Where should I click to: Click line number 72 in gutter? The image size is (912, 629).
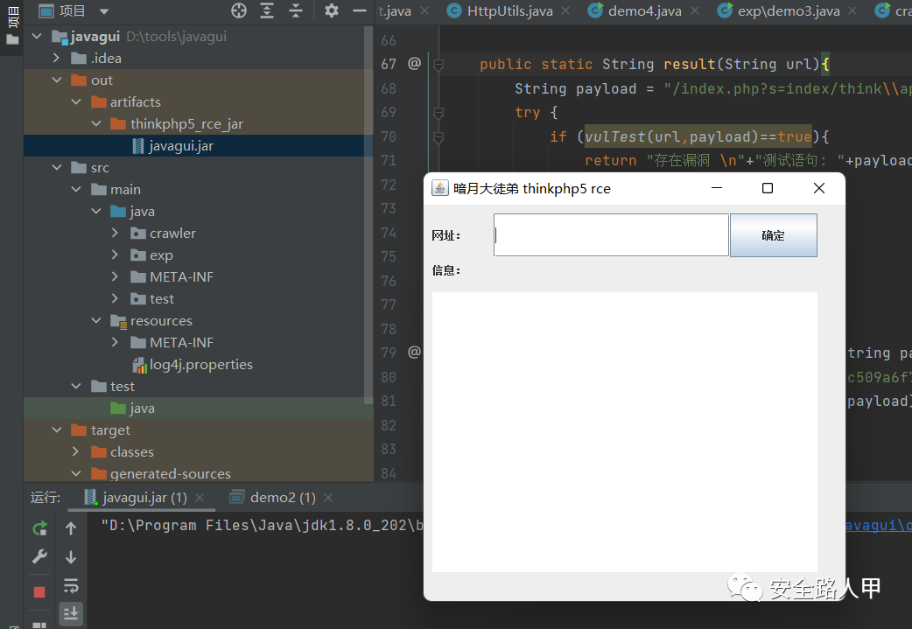(x=389, y=185)
